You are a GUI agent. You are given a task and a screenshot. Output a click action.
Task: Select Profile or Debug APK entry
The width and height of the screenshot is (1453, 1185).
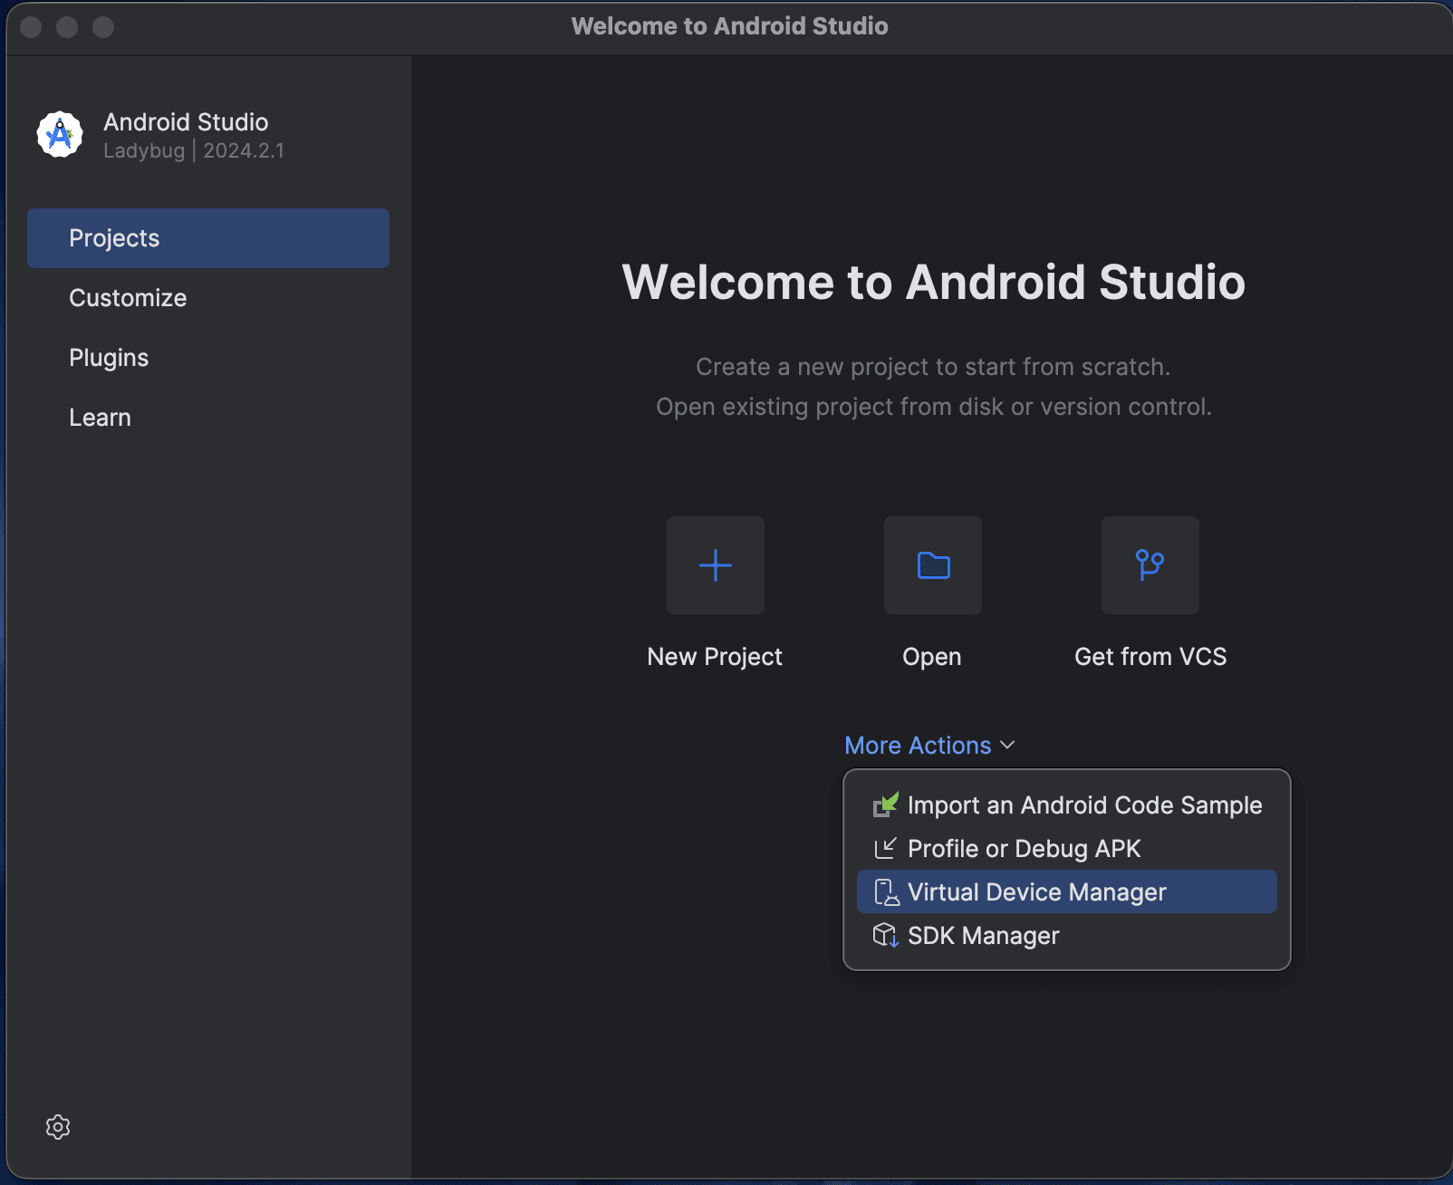click(1024, 849)
